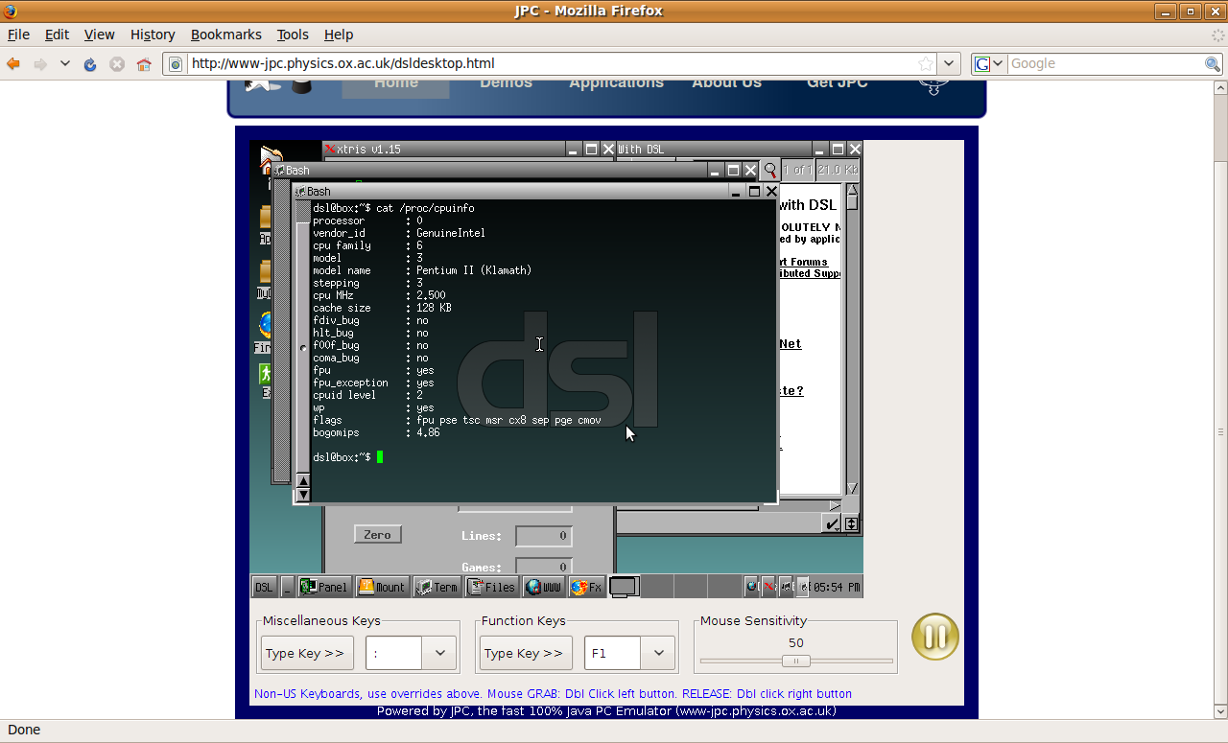This screenshot has height=743, width=1228.
Task: Click the Mouse Sensitivity slider handle
Action: [795, 661]
